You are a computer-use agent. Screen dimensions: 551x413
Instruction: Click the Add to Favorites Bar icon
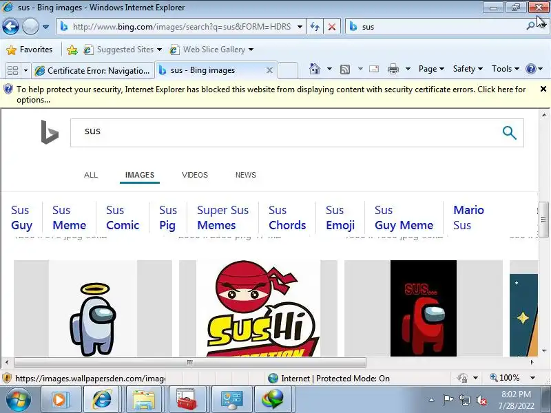point(72,50)
